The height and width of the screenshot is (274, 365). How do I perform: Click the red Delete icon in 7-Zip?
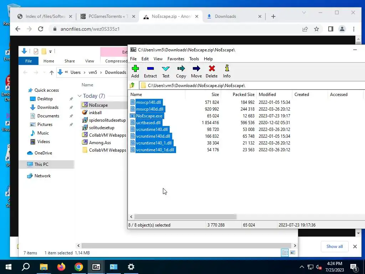point(212,71)
